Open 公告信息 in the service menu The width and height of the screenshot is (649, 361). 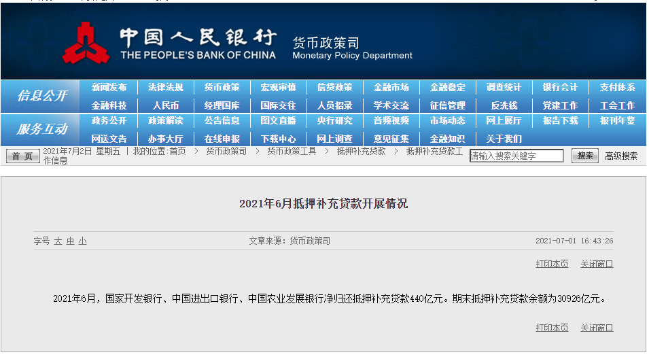(x=222, y=121)
